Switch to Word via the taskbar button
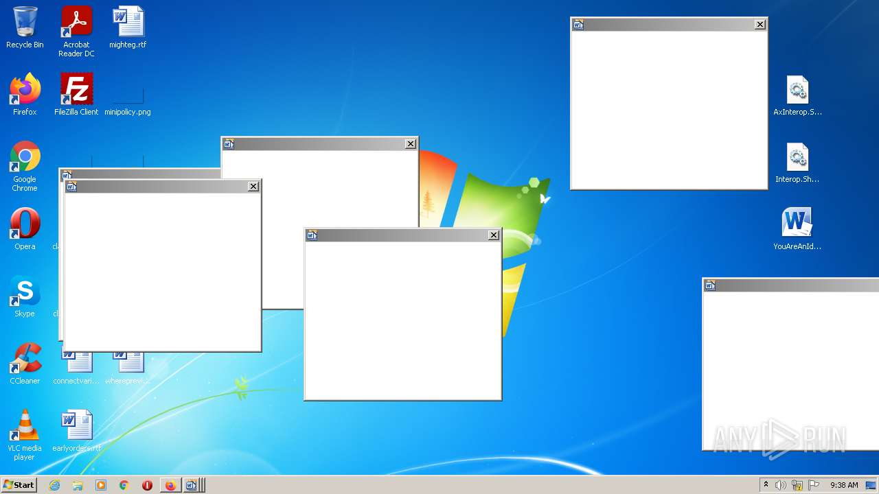This screenshot has width=879, height=494. (192, 485)
